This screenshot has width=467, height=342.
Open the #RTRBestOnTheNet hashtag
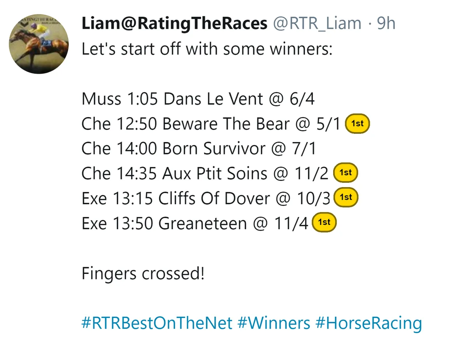[157, 323]
